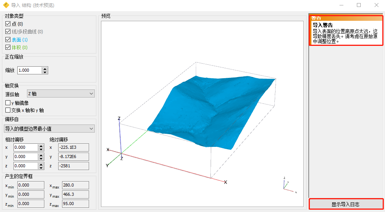
Task: Click the 显示导入日志 button
Action: pyautogui.click(x=346, y=204)
